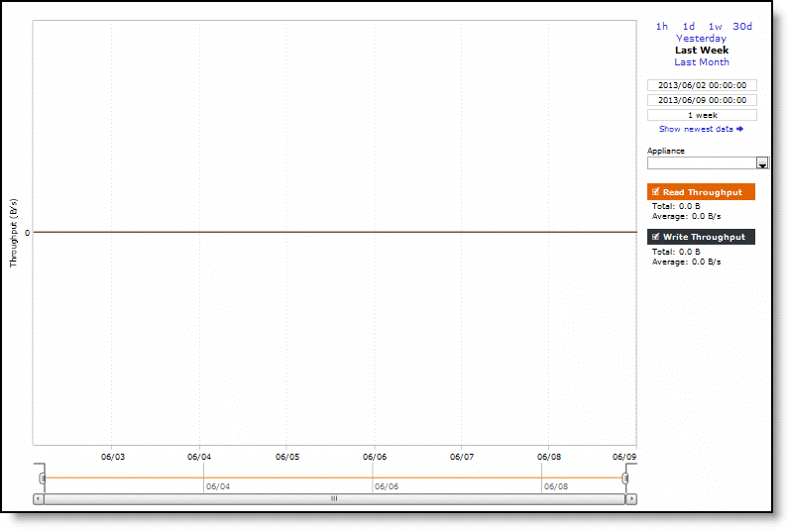Toggle the Read Throughput checkbox

655,191
